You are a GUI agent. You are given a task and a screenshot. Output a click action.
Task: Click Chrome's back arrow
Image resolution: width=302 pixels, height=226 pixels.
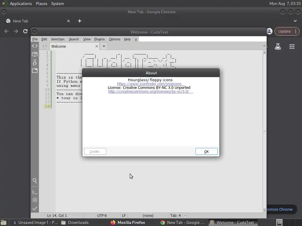click(6, 31)
